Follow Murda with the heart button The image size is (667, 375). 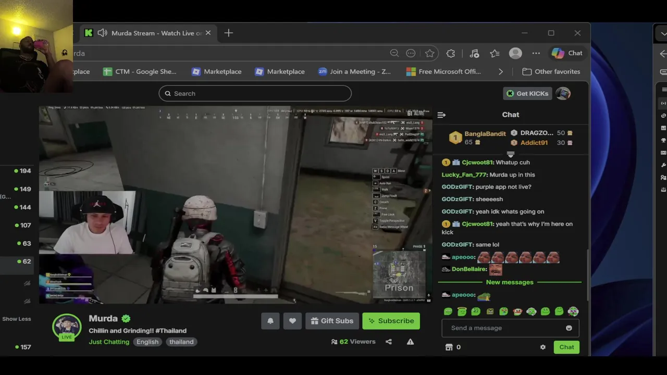click(292, 321)
